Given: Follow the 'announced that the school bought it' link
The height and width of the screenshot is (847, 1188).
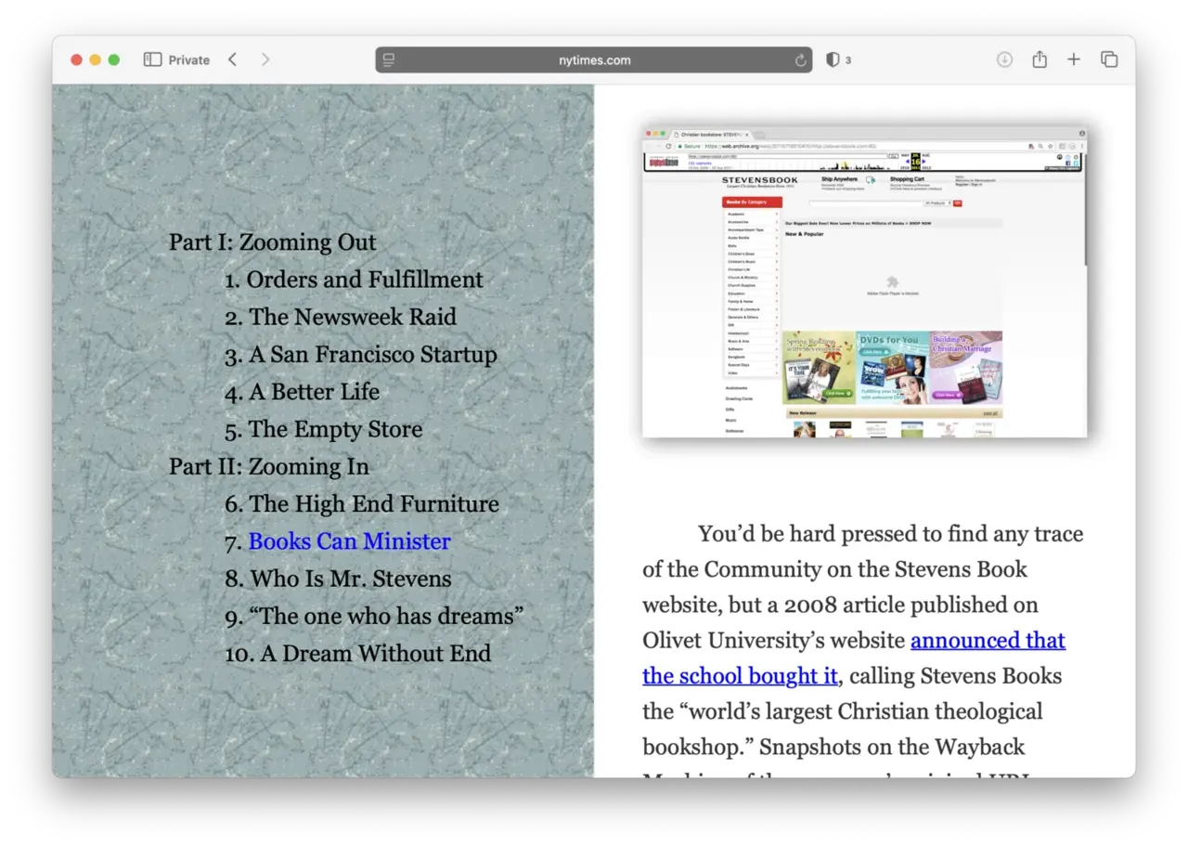Looking at the screenshot, I should 988,641.
